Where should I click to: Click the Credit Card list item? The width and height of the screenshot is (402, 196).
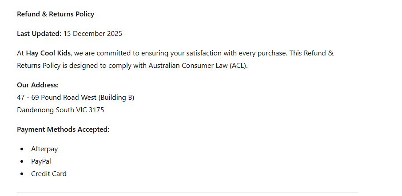pyautogui.click(x=49, y=174)
